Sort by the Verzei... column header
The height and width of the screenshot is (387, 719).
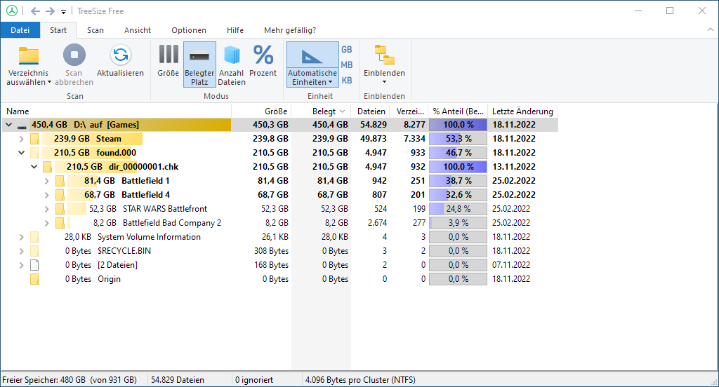(x=409, y=111)
